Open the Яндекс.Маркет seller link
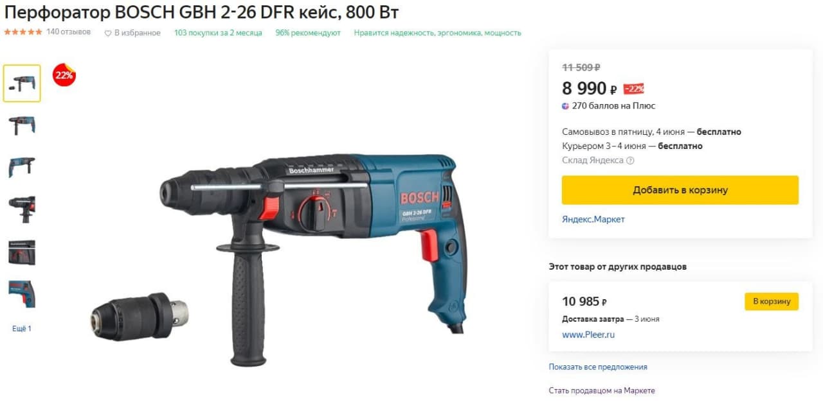This screenshot has height=411, width=823. [x=593, y=220]
